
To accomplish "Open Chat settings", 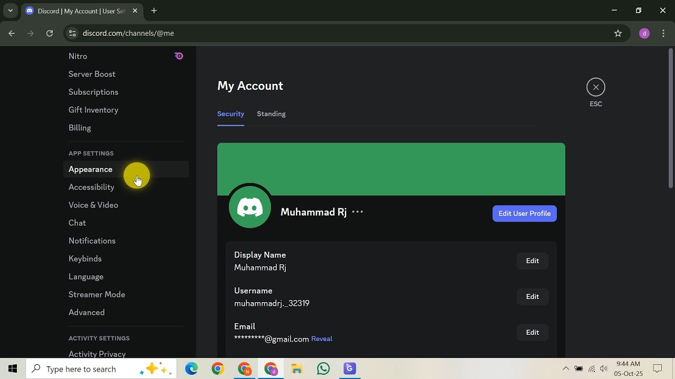I will 126,223.
